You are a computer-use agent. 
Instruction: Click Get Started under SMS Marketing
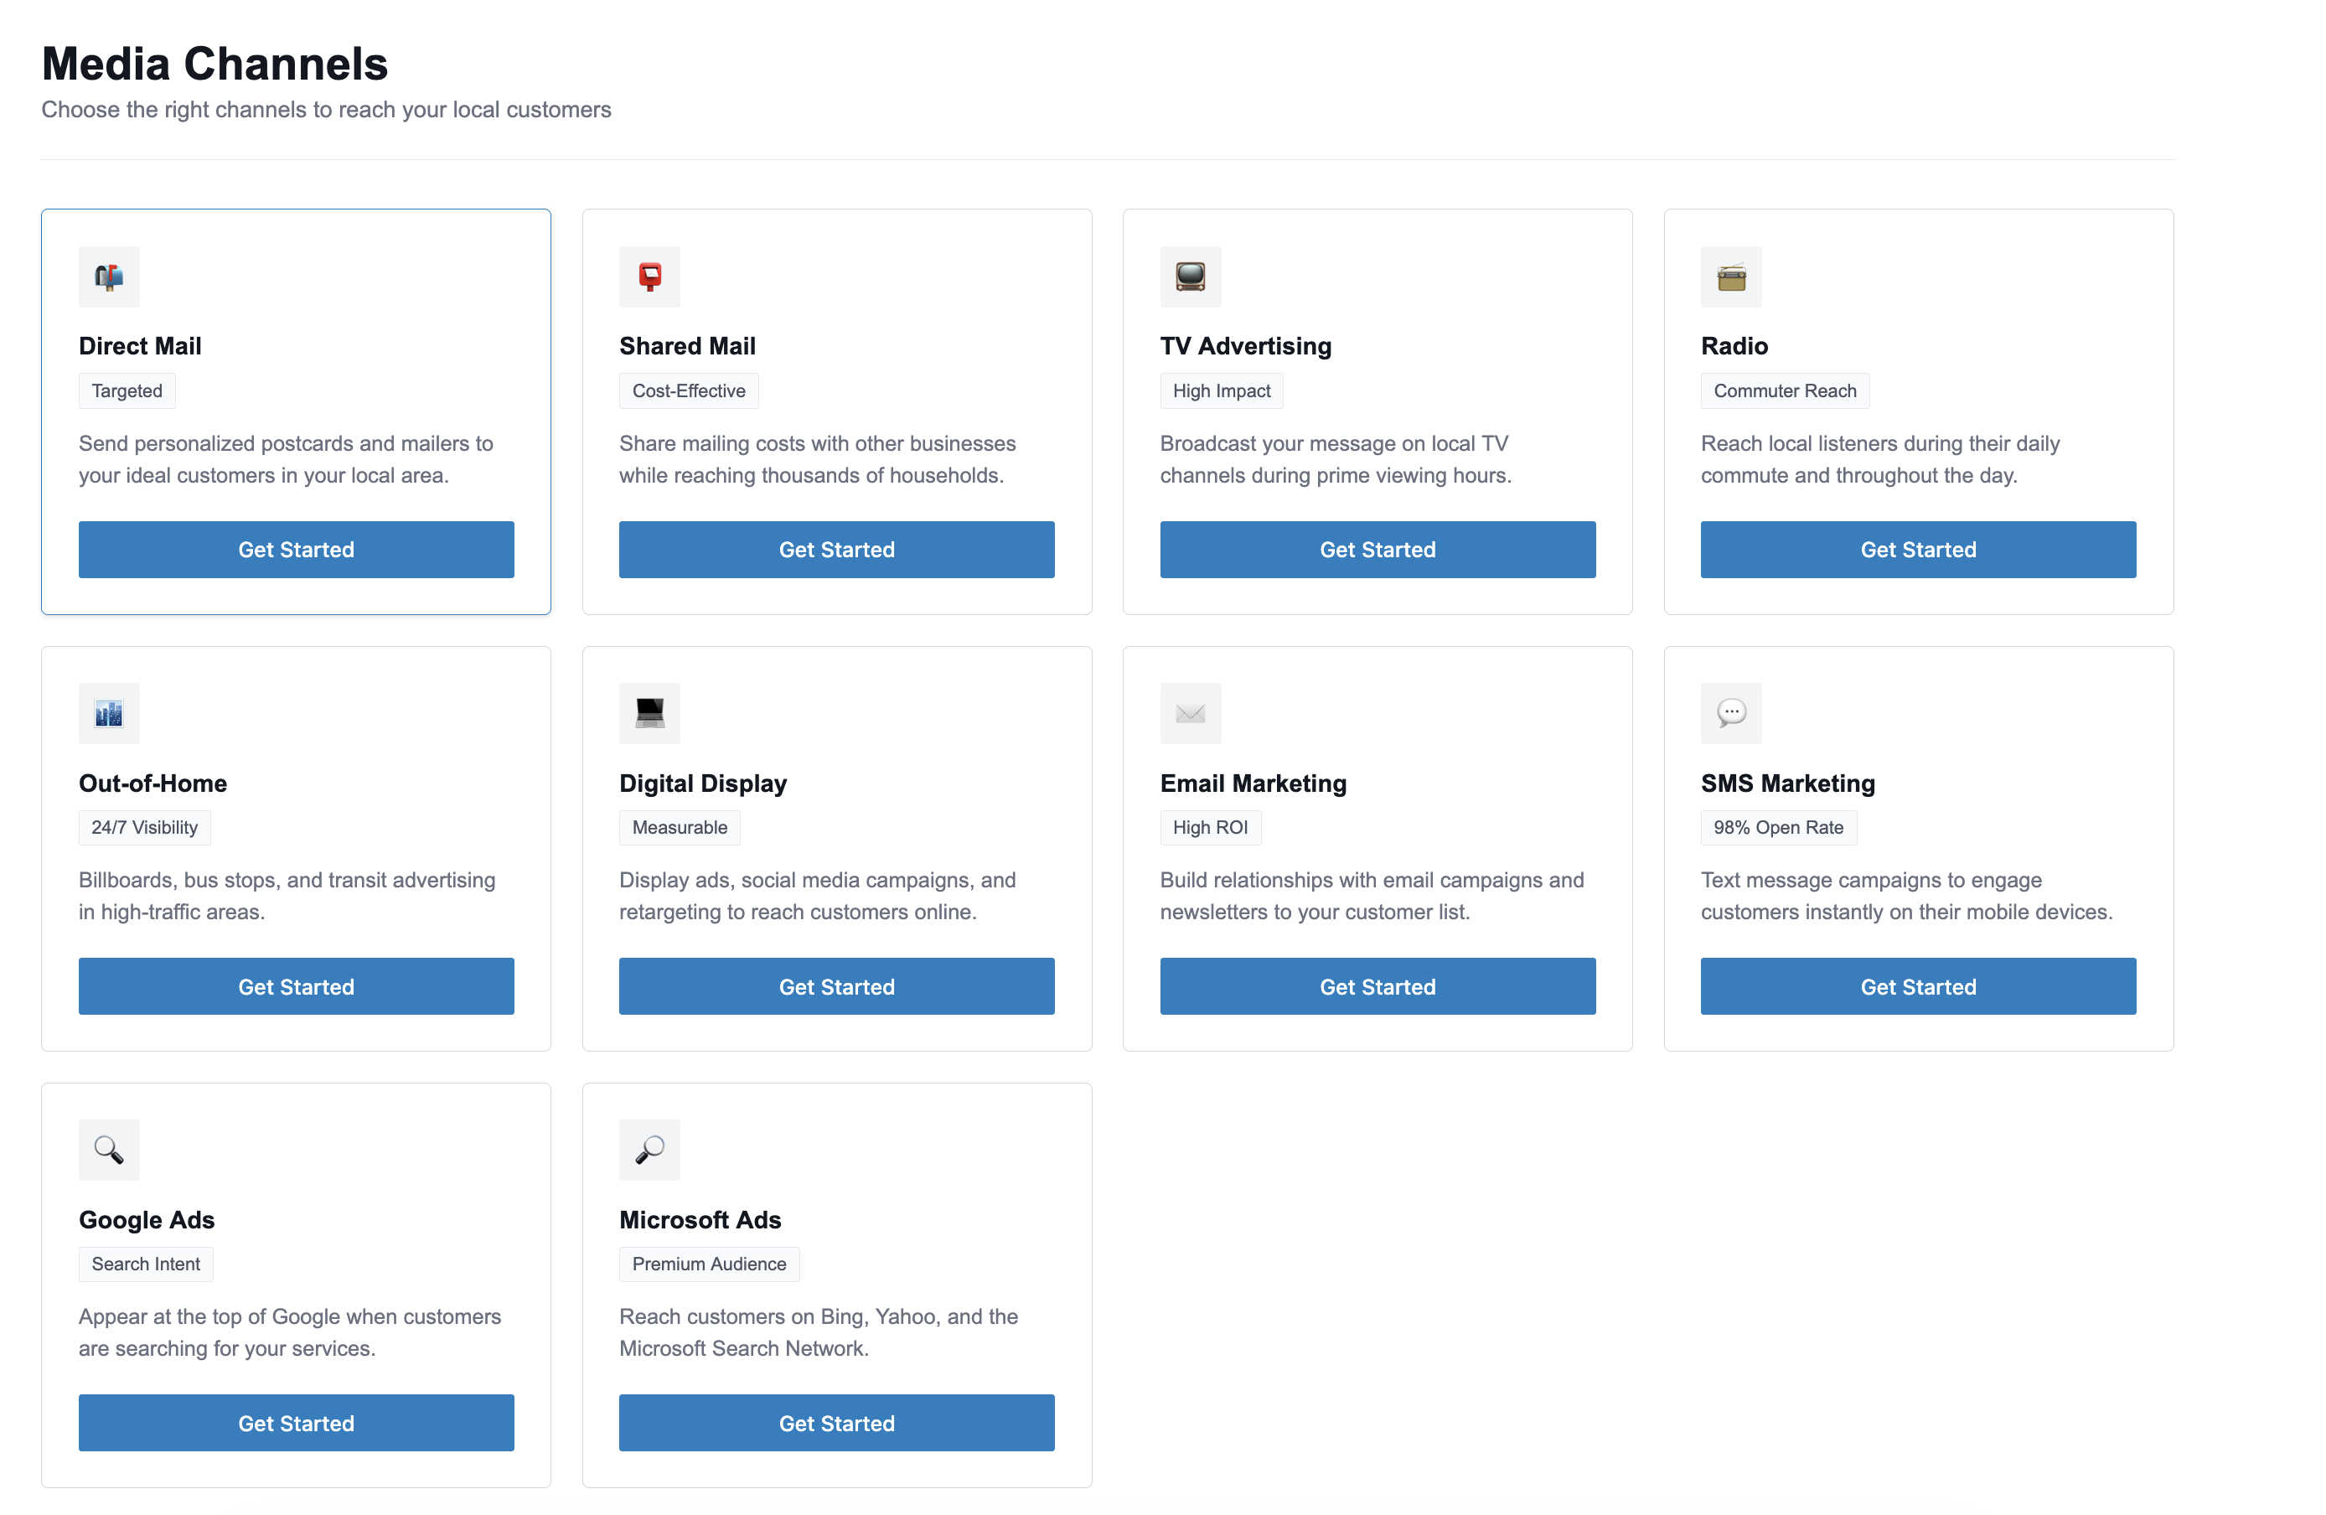click(1917, 986)
